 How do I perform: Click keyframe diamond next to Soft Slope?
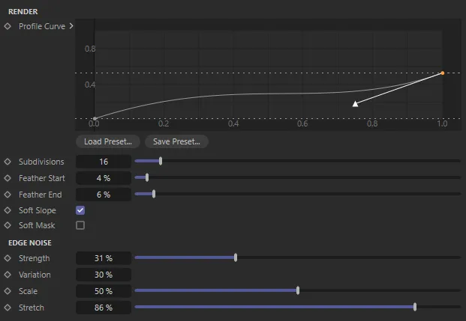click(x=8, y=211)
